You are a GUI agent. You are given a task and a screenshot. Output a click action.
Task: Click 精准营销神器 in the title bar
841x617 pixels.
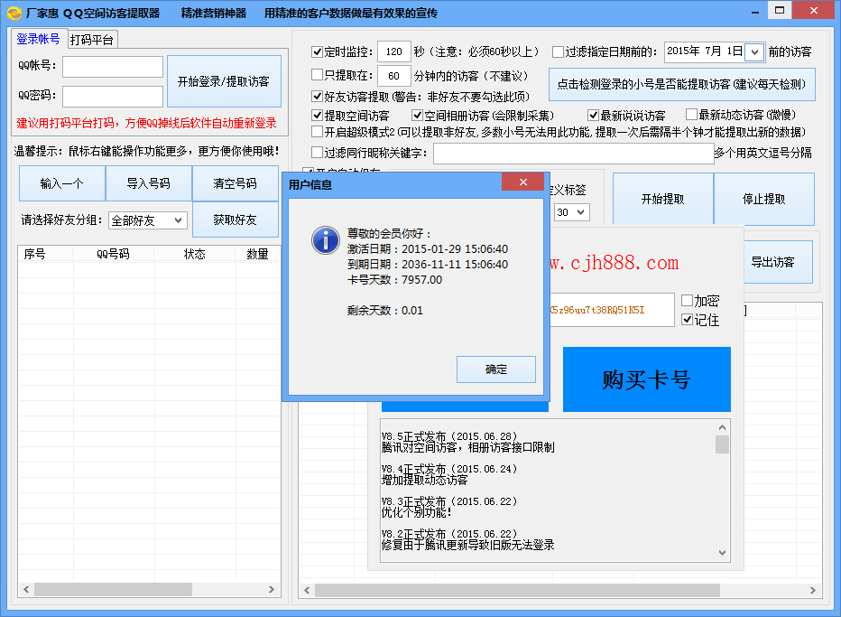click(213, 12)
